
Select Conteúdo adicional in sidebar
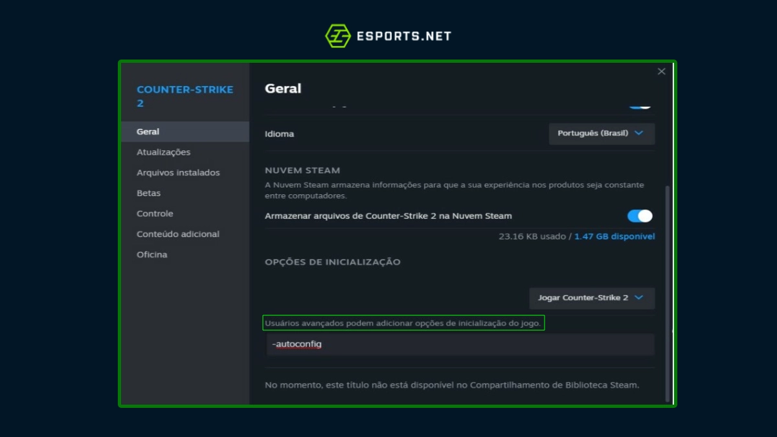[x=178, y=234]
